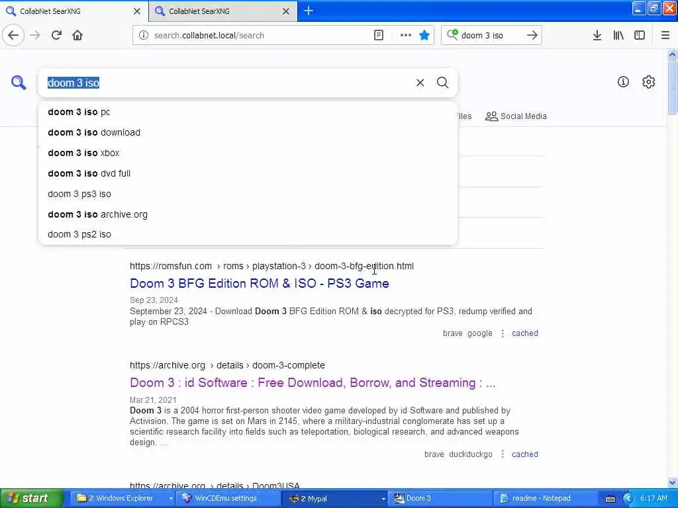Run search with magnifier button

442,83
